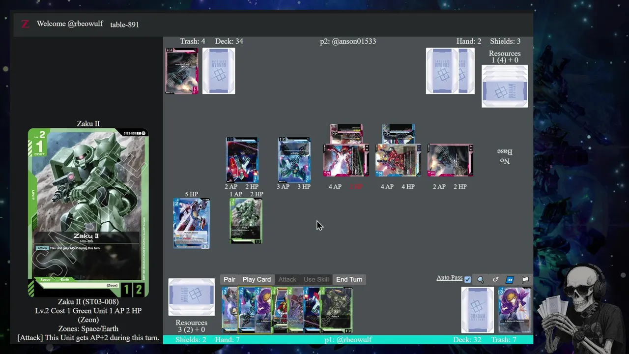Click opponent's shields stack
Viewport: 629px width, 354px height.
[x=505, y=86]
